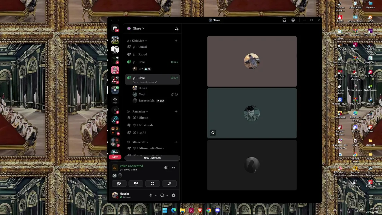This screenshot has width=382, height=215.
Task: Open the MCS server icon
Action: (x=115, y=40)
